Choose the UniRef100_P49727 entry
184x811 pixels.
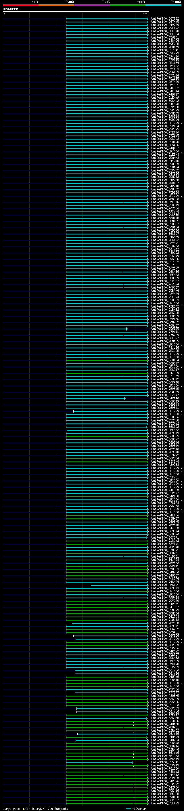pos(165,94)
